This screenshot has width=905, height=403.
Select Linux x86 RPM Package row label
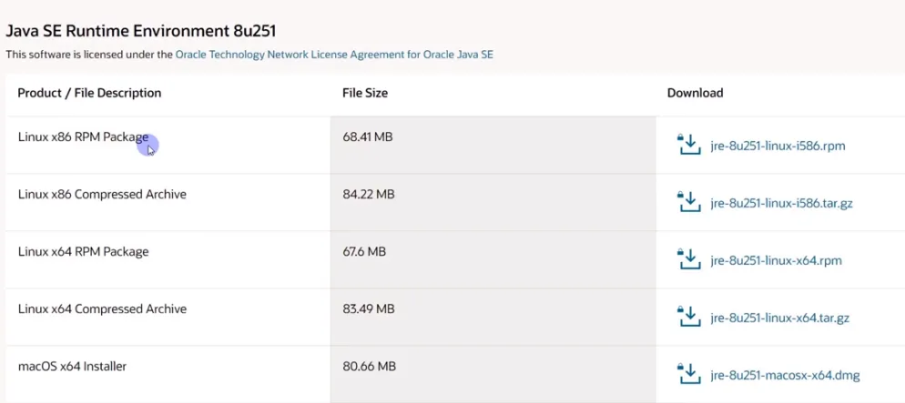pyautogui.click(x=83, y=137)
